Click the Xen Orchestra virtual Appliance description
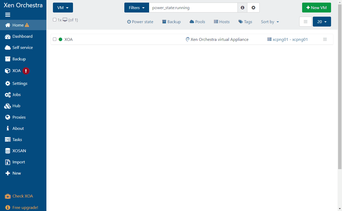Viewport: 342px width, 211px height. (219, 40)
